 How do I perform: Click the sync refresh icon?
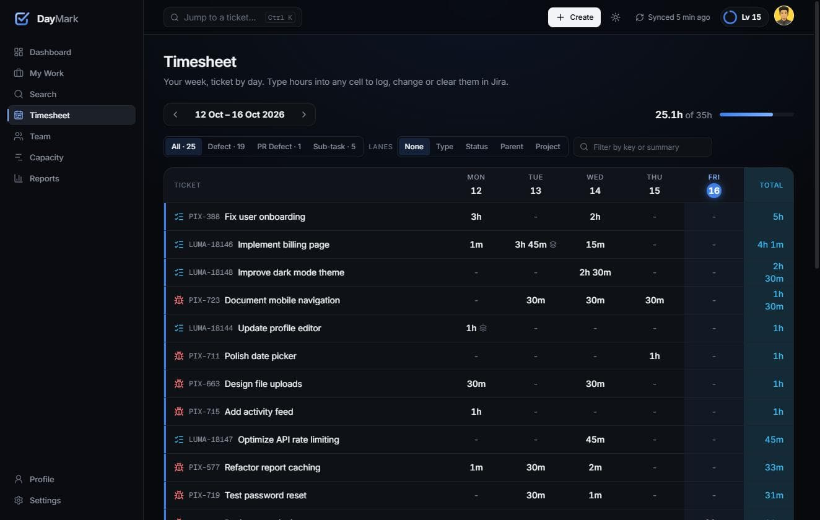click(x=640, y=17)
